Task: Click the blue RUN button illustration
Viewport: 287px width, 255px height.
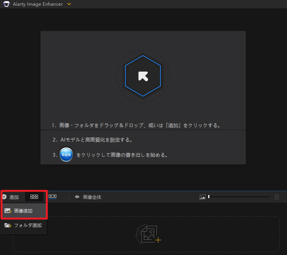Action: point(66,154)
